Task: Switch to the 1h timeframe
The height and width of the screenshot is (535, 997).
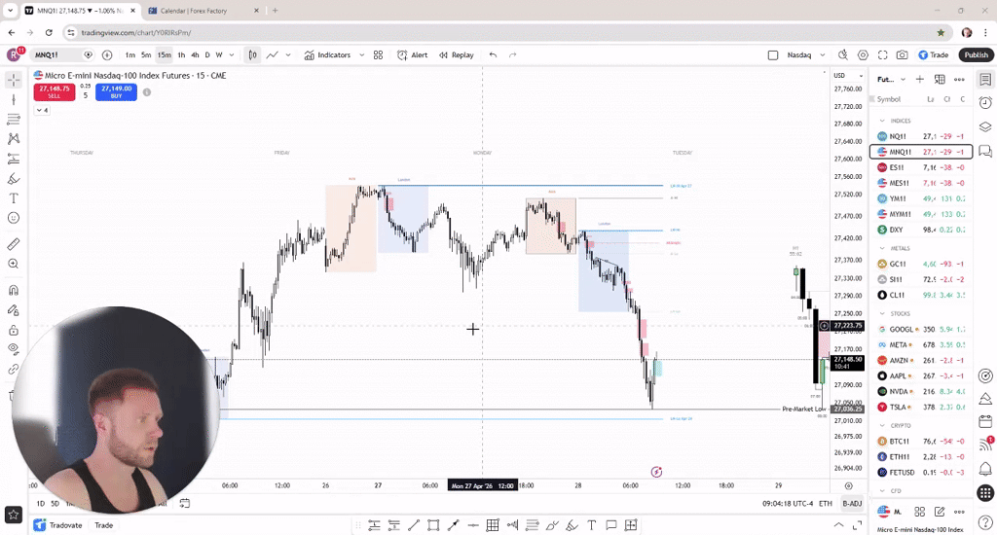Action: 181,55
